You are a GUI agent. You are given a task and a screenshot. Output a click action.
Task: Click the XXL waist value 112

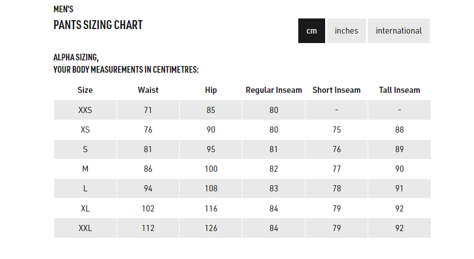click(148, 228)
